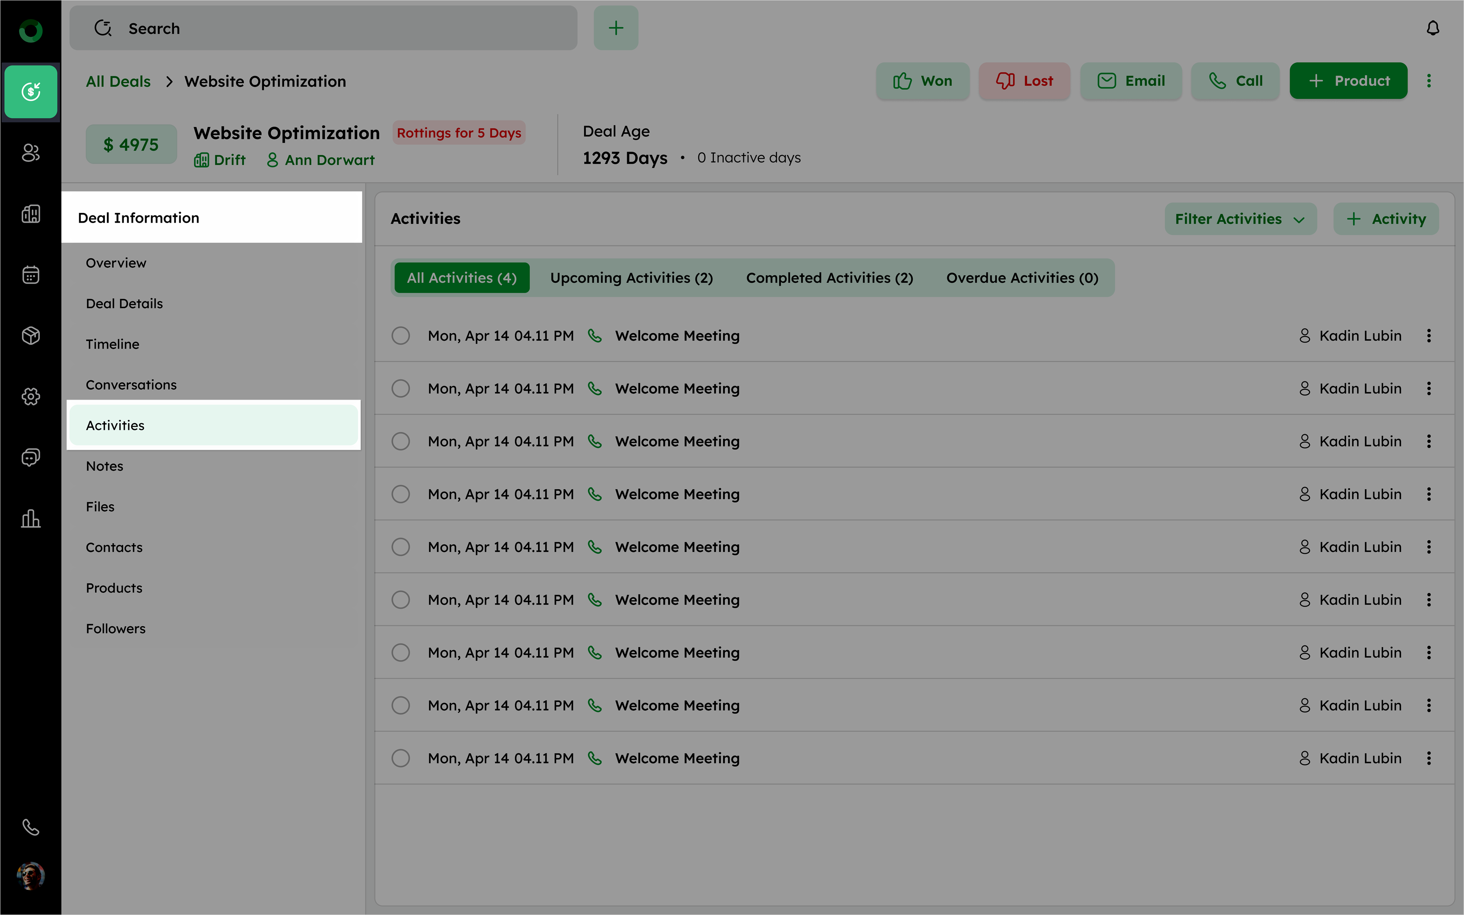The height and width of the screenshot is (915, 1464).
Task: Open the user profile avatar
Action: (30, 875)
